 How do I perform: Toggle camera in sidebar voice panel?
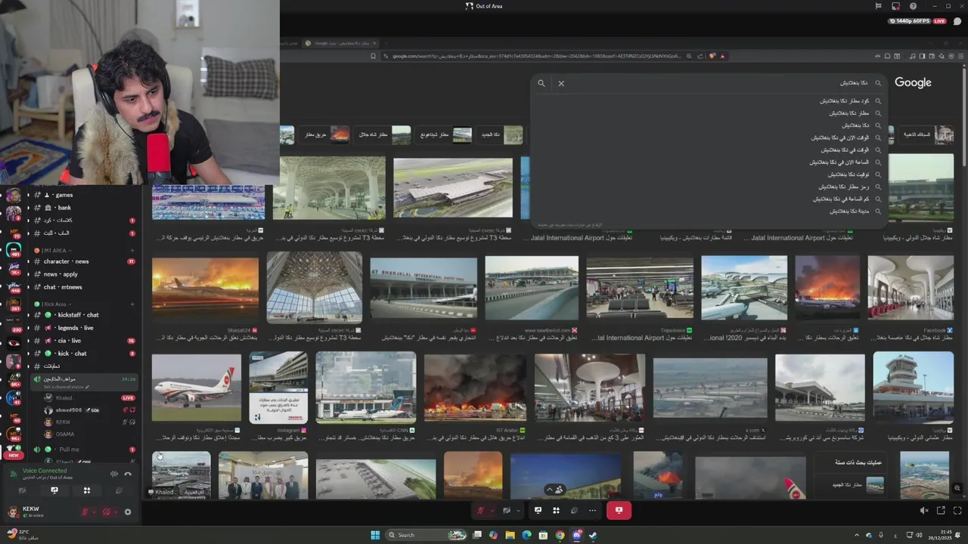(22, 490)
